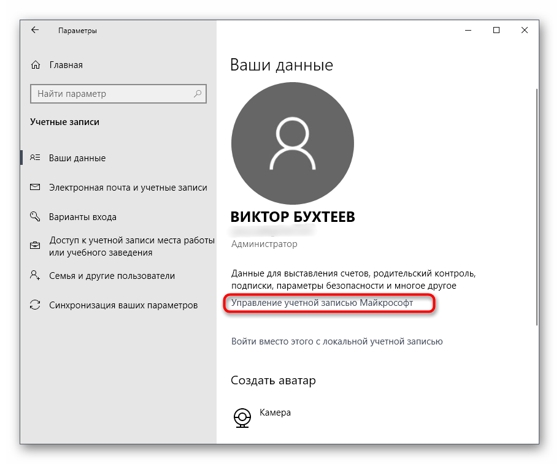
Task: Click the Создать аватар heading
Action: (273, 380)
